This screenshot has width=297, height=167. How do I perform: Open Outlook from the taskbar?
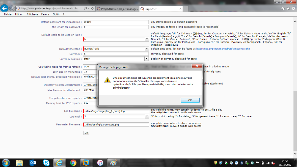click(x=33, y=163)
